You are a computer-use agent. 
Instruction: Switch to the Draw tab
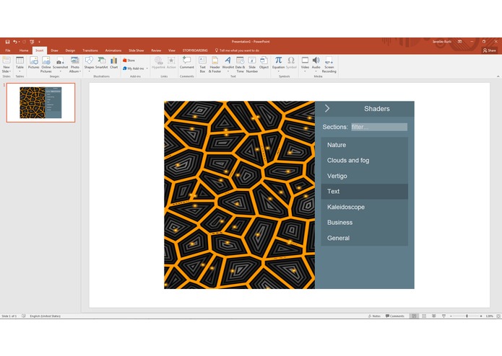click(x=54, y=50)
